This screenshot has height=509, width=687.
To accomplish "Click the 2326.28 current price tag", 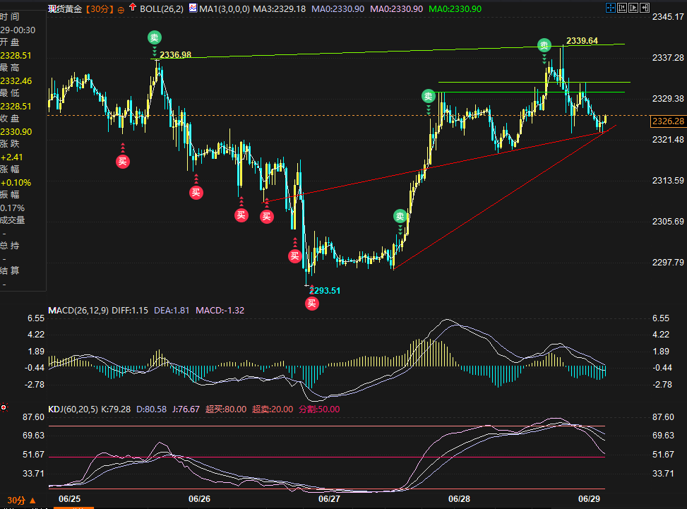I will [669, 121].
